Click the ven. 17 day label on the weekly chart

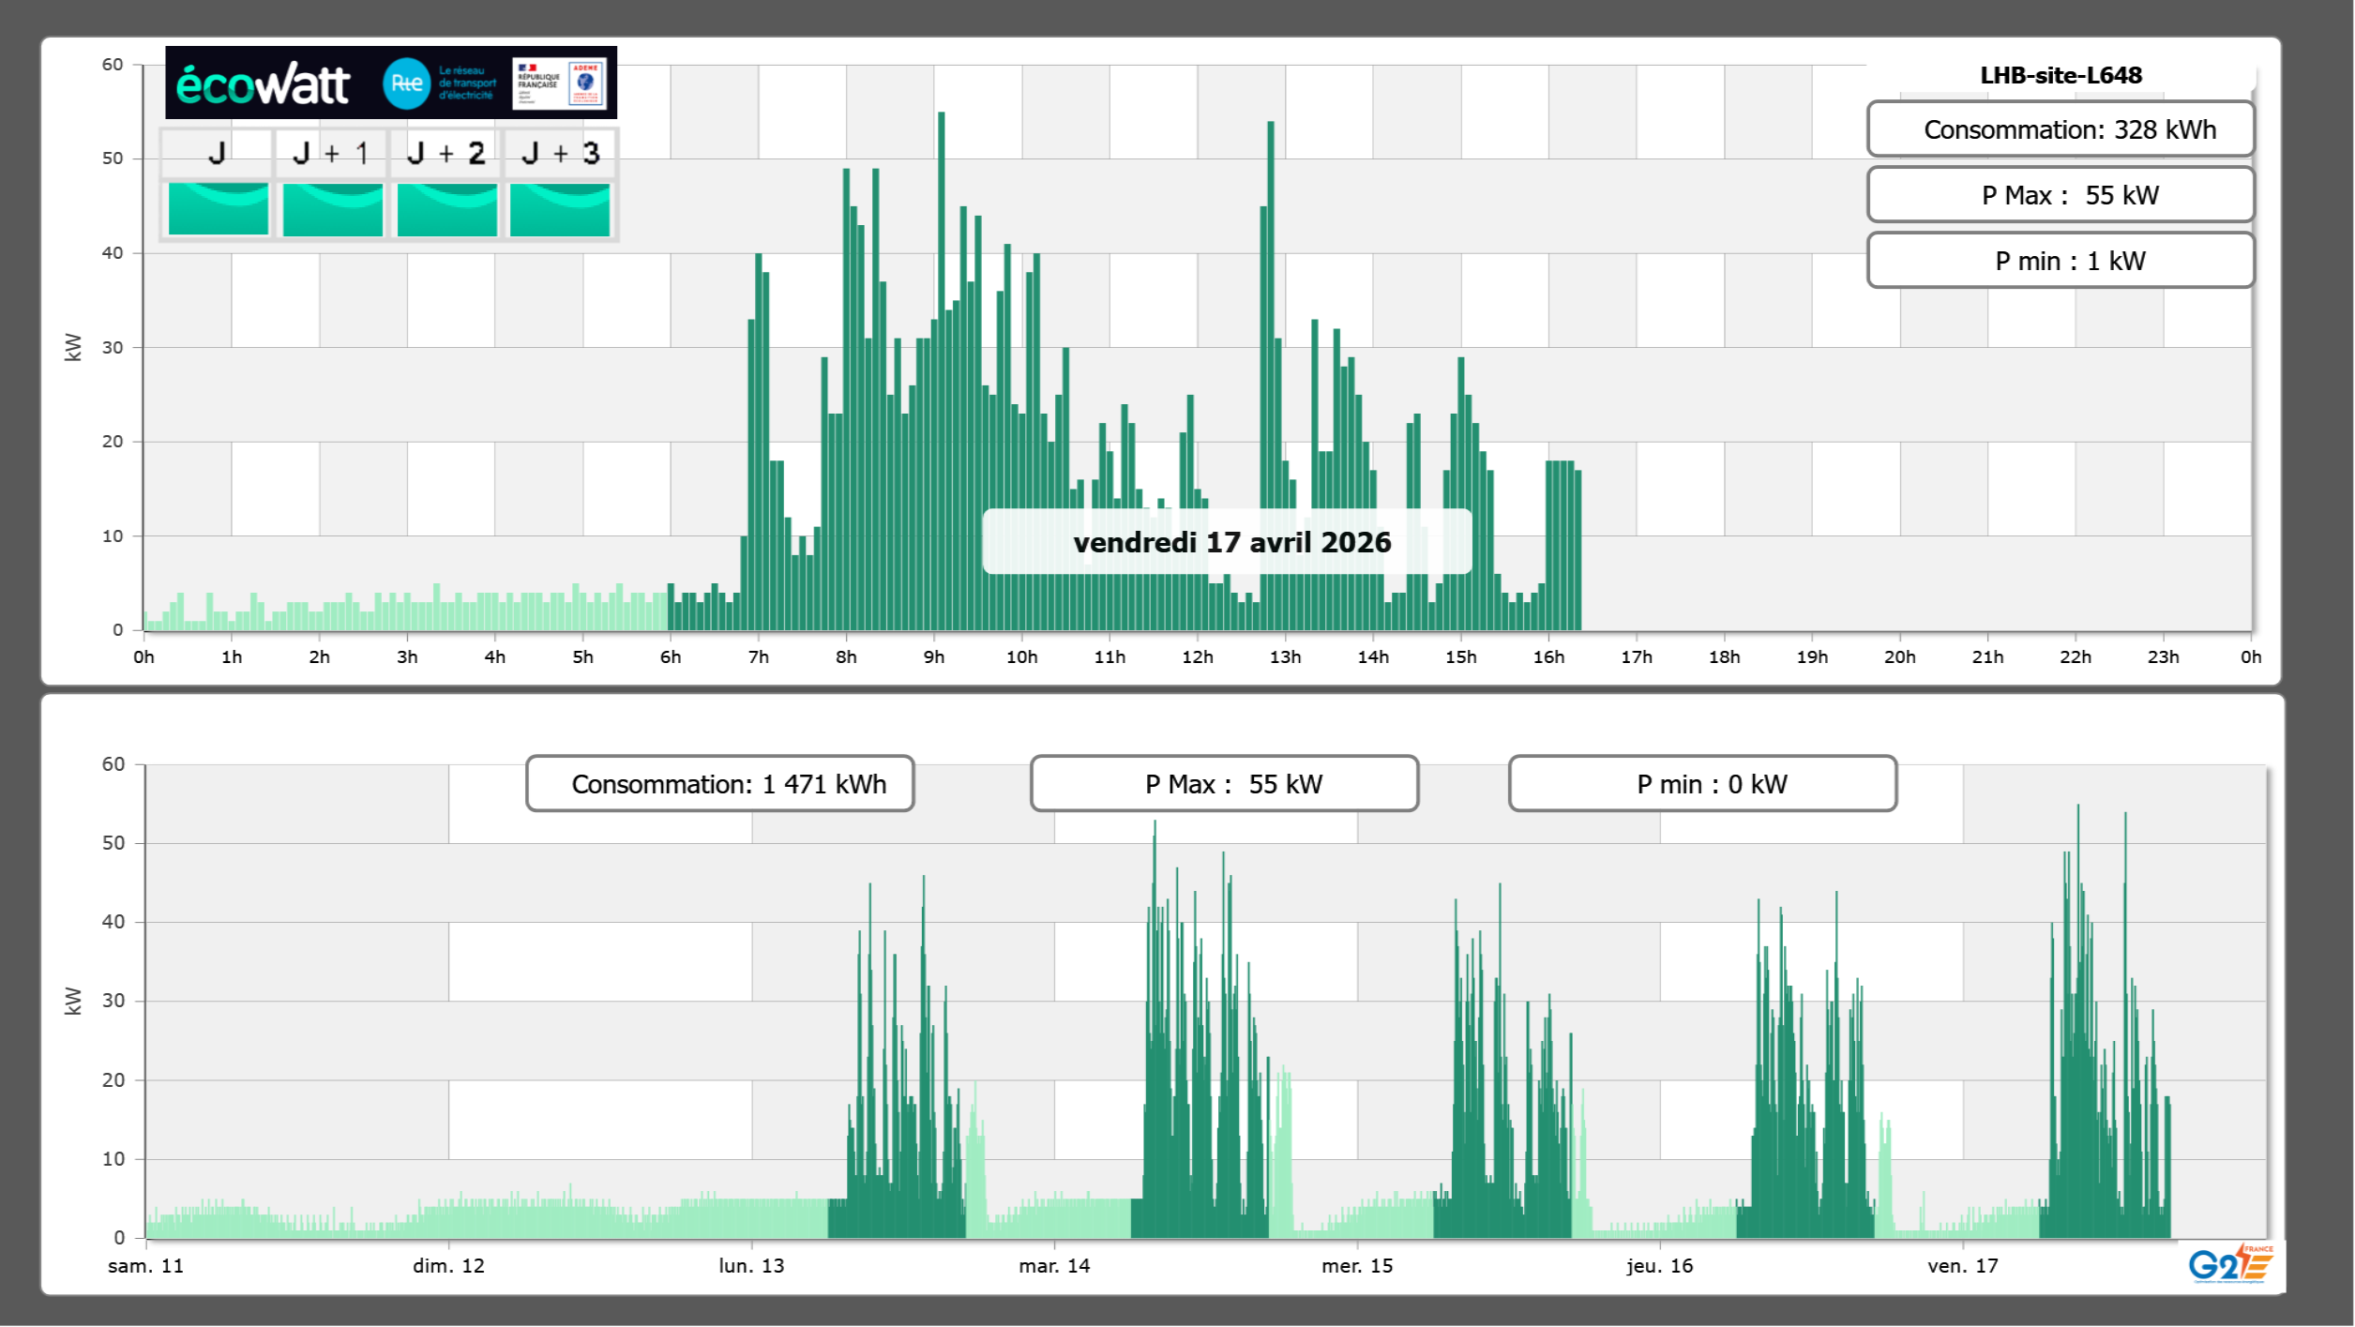pyautogui.click(x=1962, y=1266)
